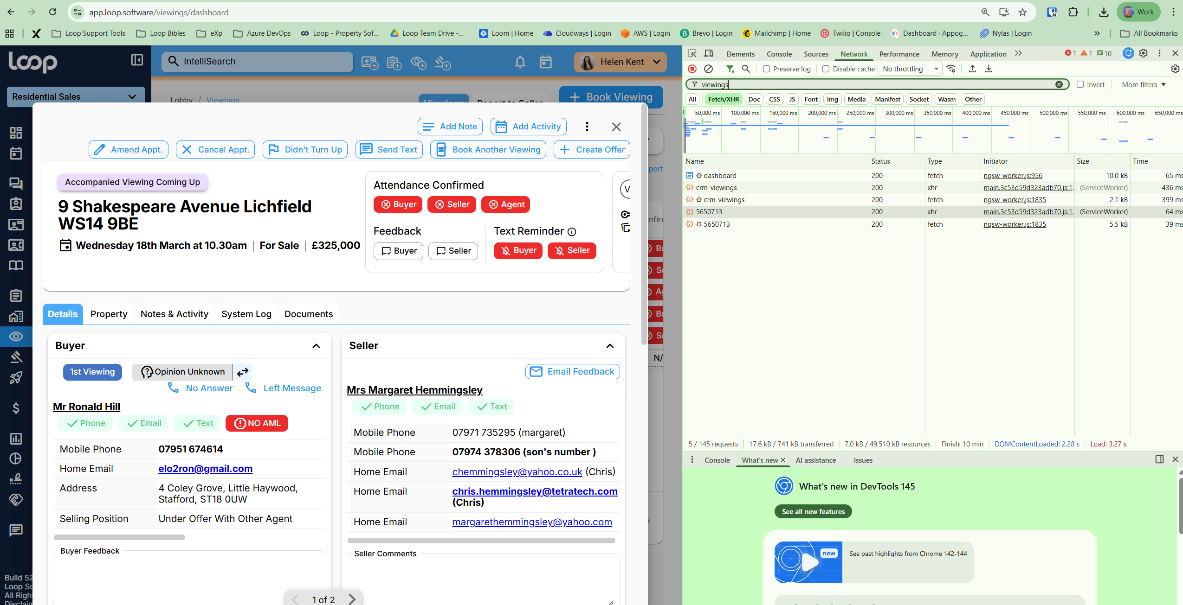
Task: Open Mr Ronald Hill contact link
Action: point(86,407)
